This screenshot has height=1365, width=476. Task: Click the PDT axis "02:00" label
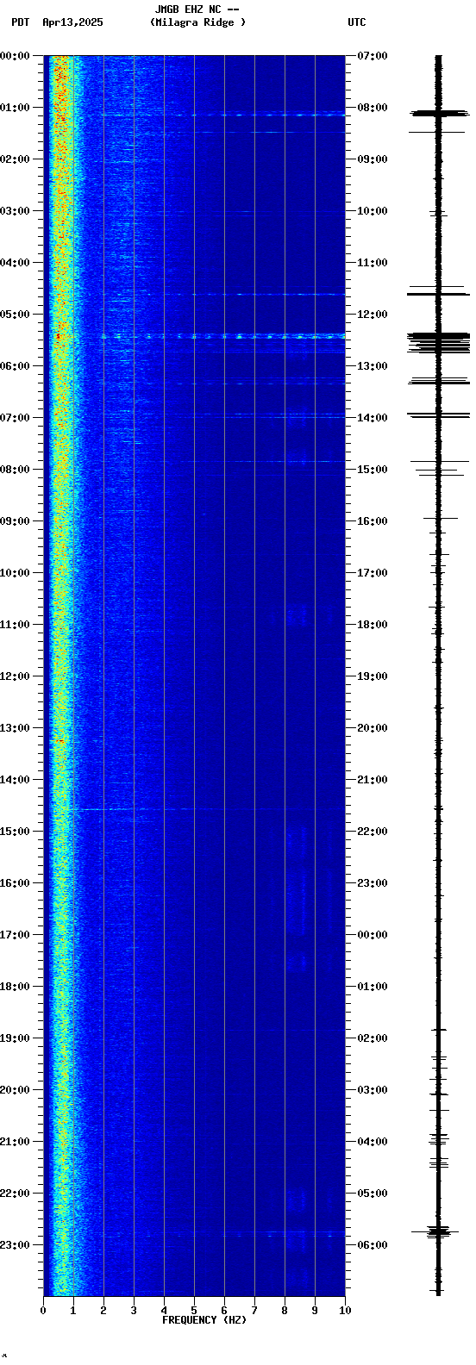[15, 159]
